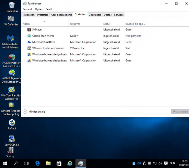Viewport: 189px width, 168px height.
Task: Sort by Invloed op opstarten column
Action: (135, 24)
